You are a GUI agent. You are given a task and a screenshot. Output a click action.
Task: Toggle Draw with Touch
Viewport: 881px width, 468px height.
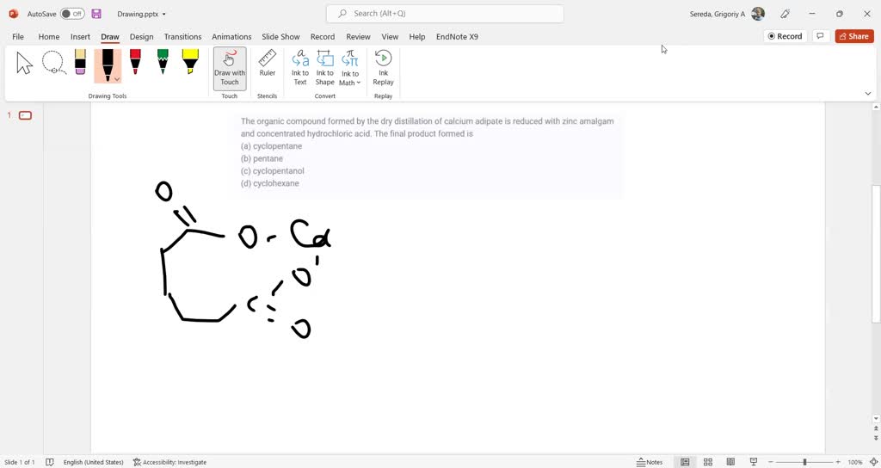pyautogui.click(x=229, y=68)
